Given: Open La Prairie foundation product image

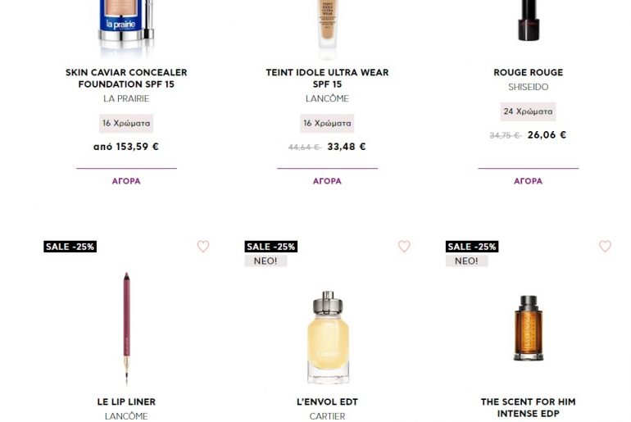Looking at the screenshot, I should click(x=126, y=25).
